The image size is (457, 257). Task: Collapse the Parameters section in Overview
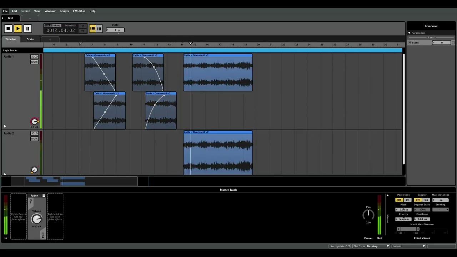[410, 33]
